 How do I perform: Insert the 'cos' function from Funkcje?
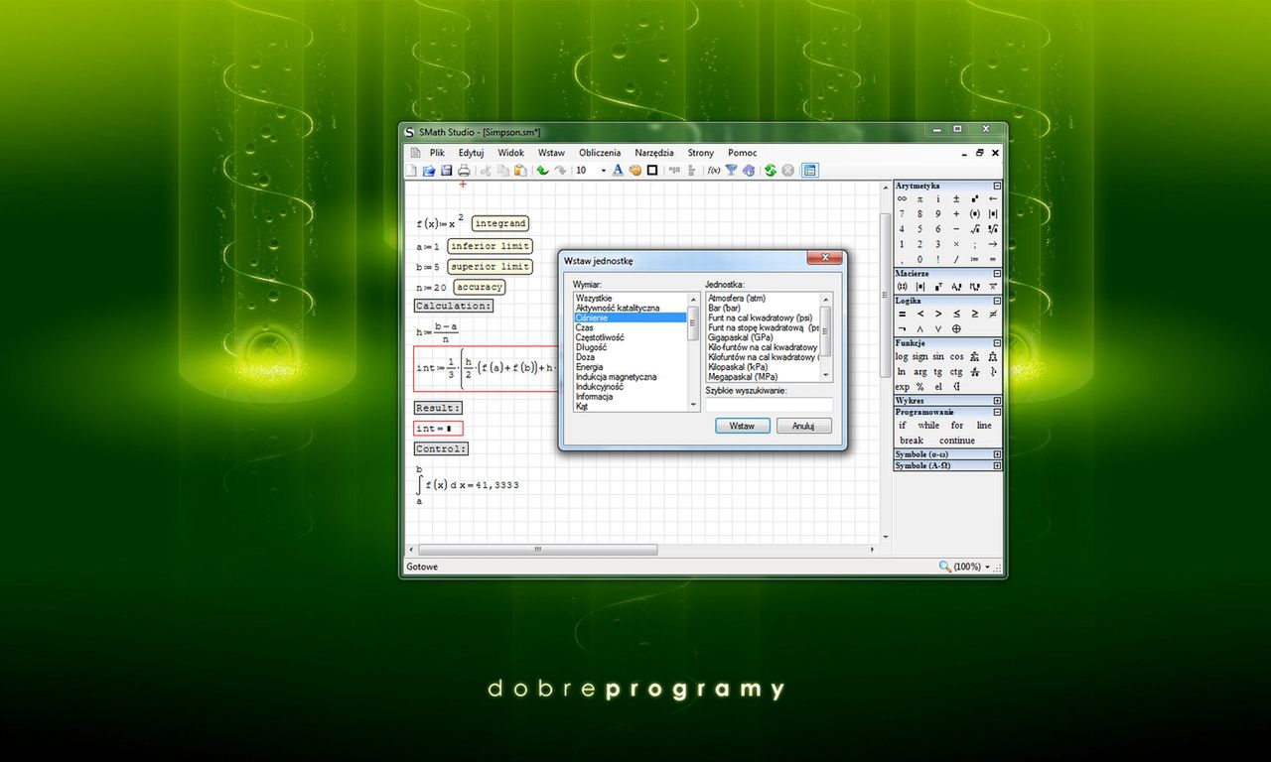coord(956,357)
